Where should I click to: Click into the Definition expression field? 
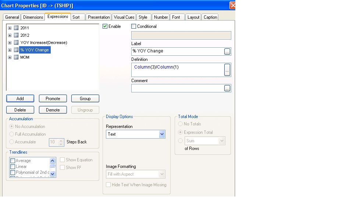pyautogui.click(x=178, y=70)
